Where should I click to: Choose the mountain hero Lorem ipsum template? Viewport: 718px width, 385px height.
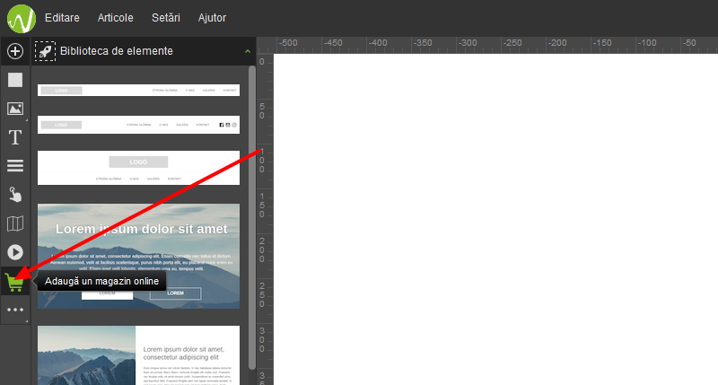point(138,256)
